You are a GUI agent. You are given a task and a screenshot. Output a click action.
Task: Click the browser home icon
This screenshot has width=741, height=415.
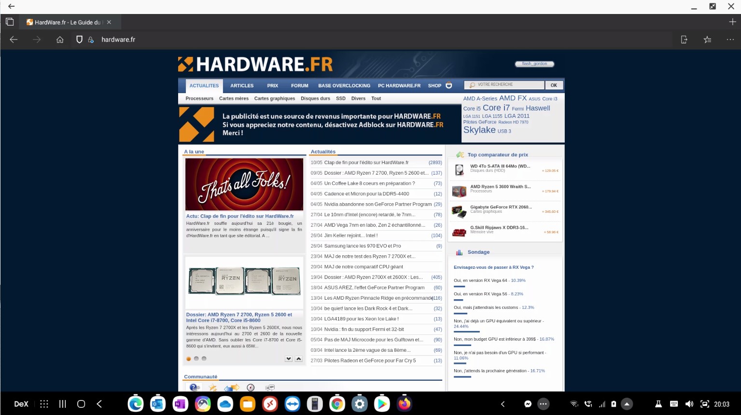(x=60, y=40)
